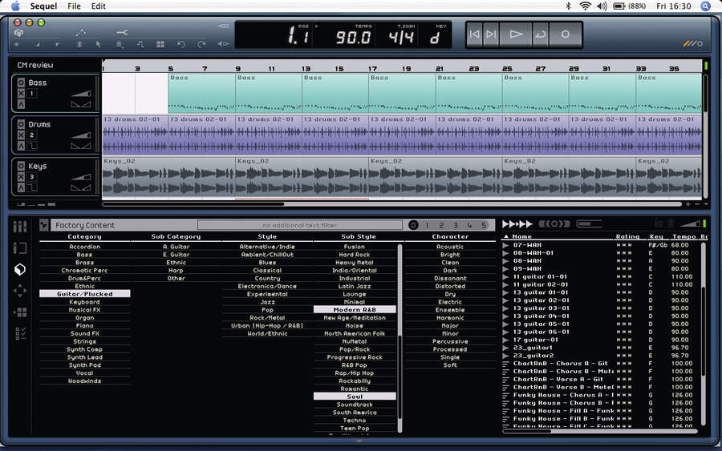Record-enable the Keys track
722x451 pixels.
click(21, 166)
